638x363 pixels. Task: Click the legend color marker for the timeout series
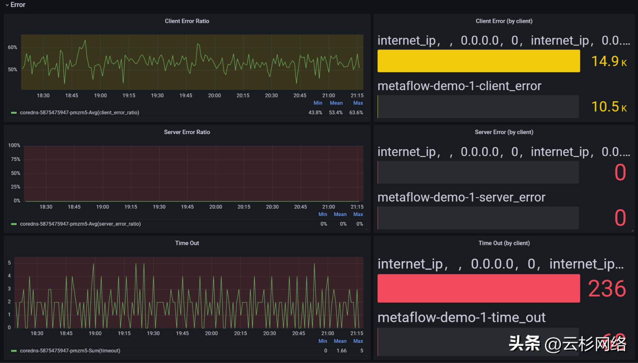point(13,350)
